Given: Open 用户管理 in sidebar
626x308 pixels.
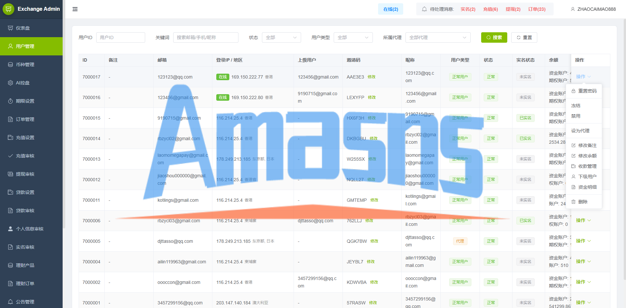Looking at the screenshot, I should (31, 46).
